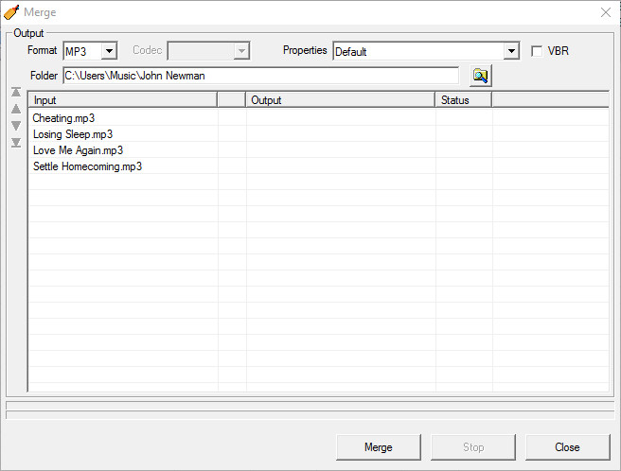This screenshot has width=621, height=471.
Task: Click the Merge app icon in title bar
Action: point(11,12)
